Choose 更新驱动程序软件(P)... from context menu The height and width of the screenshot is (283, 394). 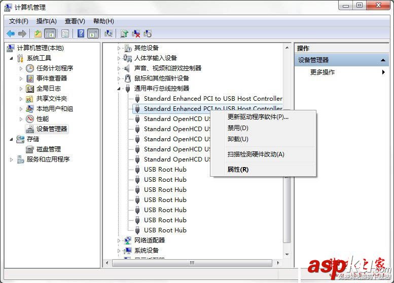click(x=263, y=117)
